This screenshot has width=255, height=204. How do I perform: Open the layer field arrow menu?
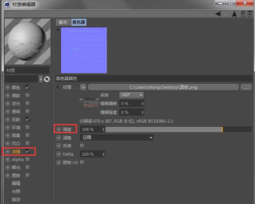pyautogui.click(x=41, y=79)
